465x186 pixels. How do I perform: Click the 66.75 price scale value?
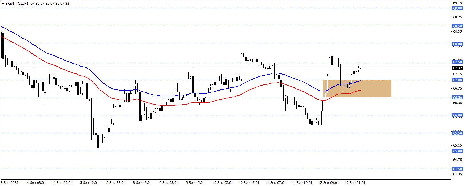tap(457, 88)
